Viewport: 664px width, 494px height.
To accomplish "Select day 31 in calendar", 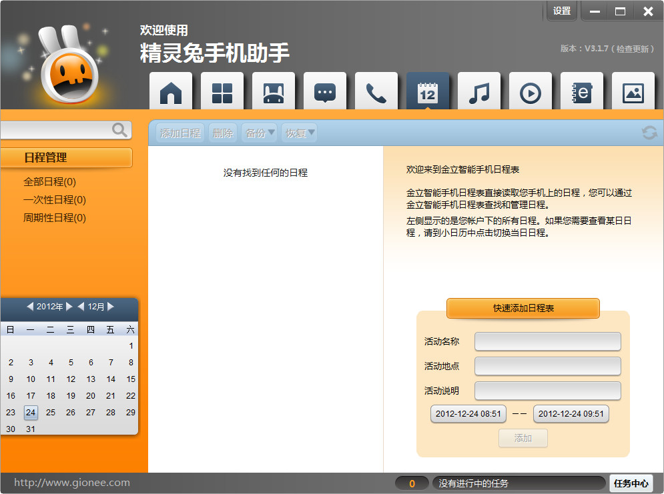I will pos(31,429).
